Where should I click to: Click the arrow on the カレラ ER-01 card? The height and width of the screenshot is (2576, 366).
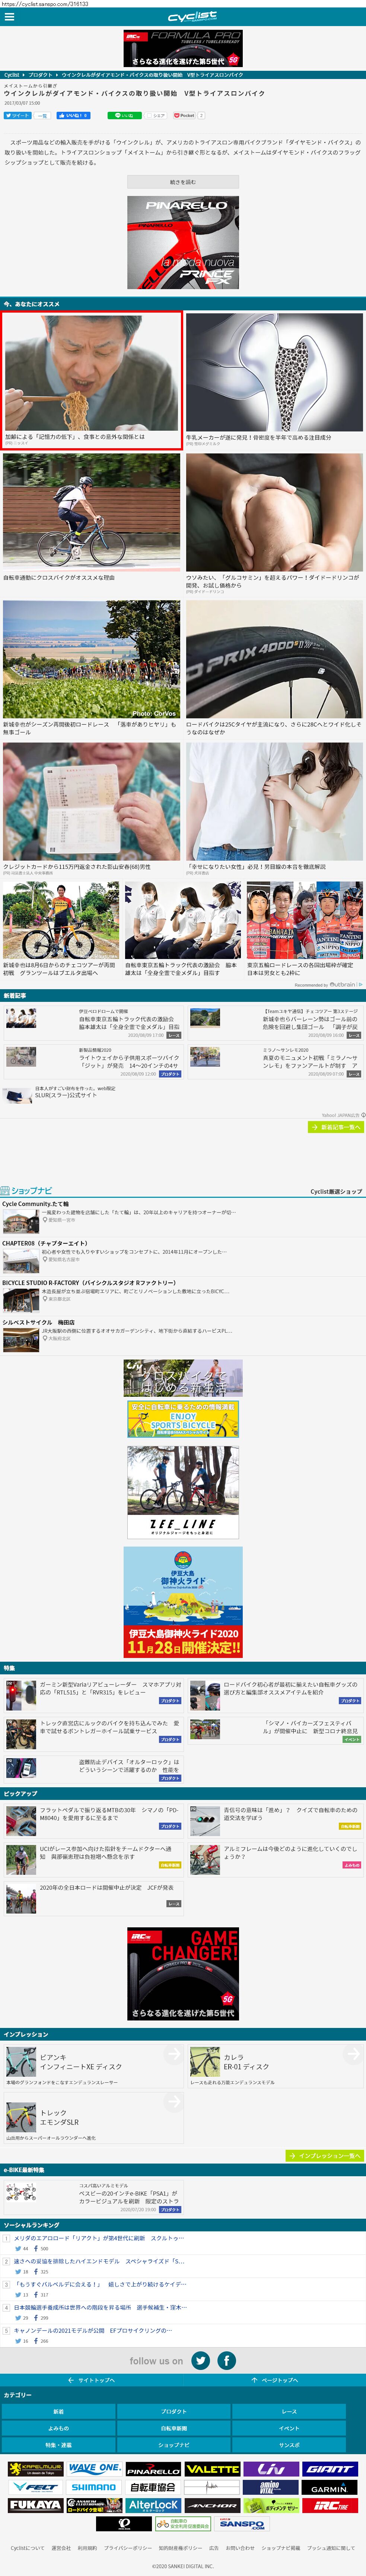point(352,2054)
